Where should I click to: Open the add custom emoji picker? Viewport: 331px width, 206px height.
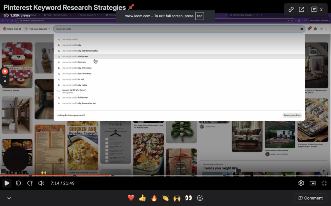coord(200,198)
